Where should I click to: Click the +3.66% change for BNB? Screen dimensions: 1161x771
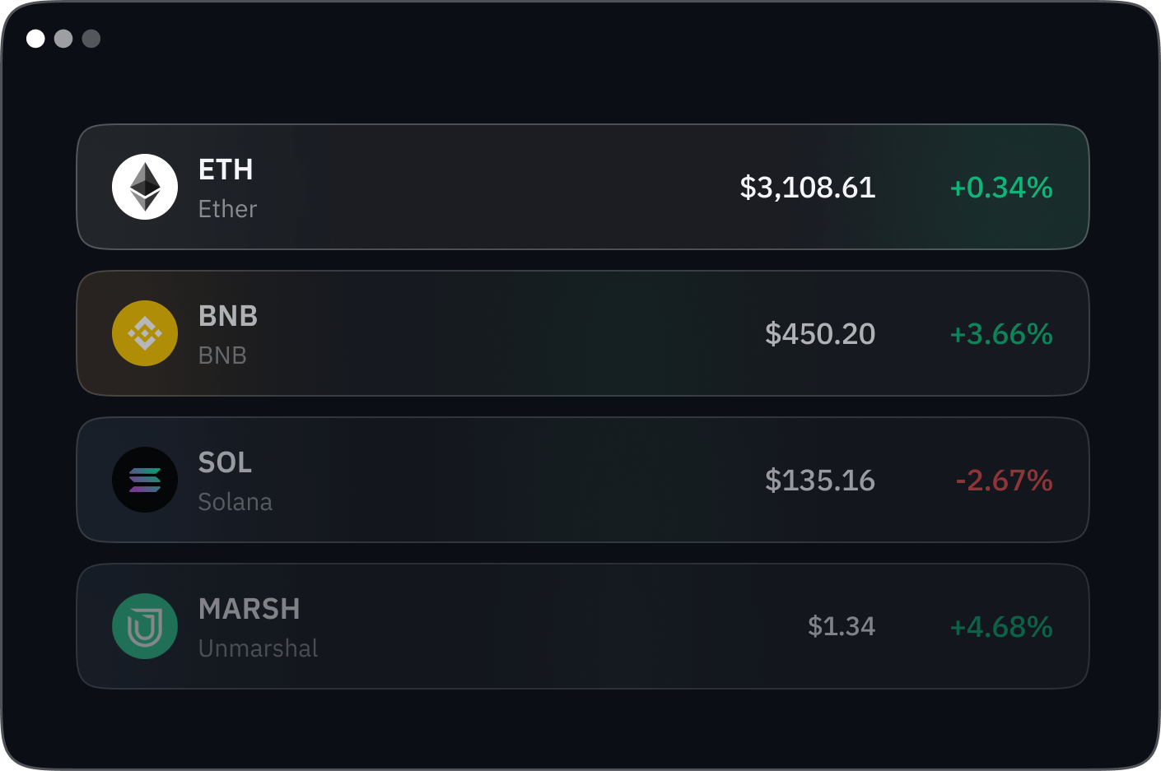[1000, 334]
